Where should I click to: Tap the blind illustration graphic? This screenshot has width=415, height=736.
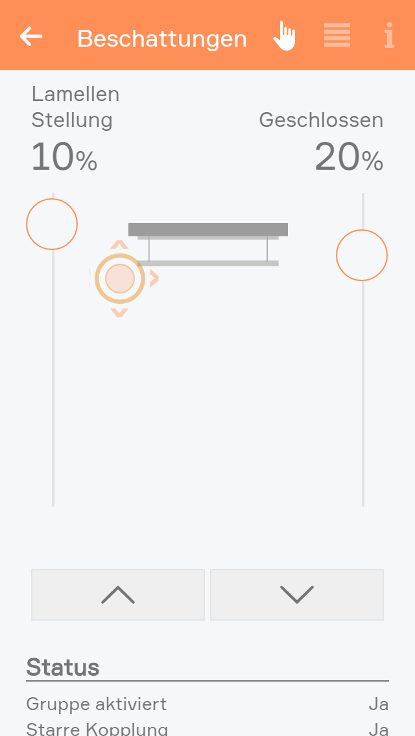[207, 245]
